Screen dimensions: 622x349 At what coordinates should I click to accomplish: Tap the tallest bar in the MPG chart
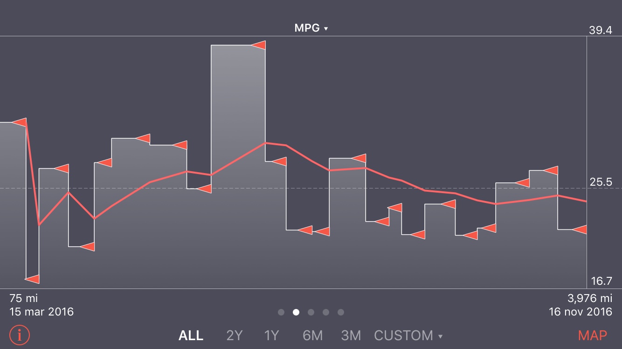238,163
